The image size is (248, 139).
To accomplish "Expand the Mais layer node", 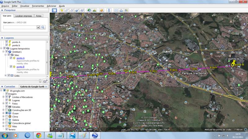I will (3, 126).
